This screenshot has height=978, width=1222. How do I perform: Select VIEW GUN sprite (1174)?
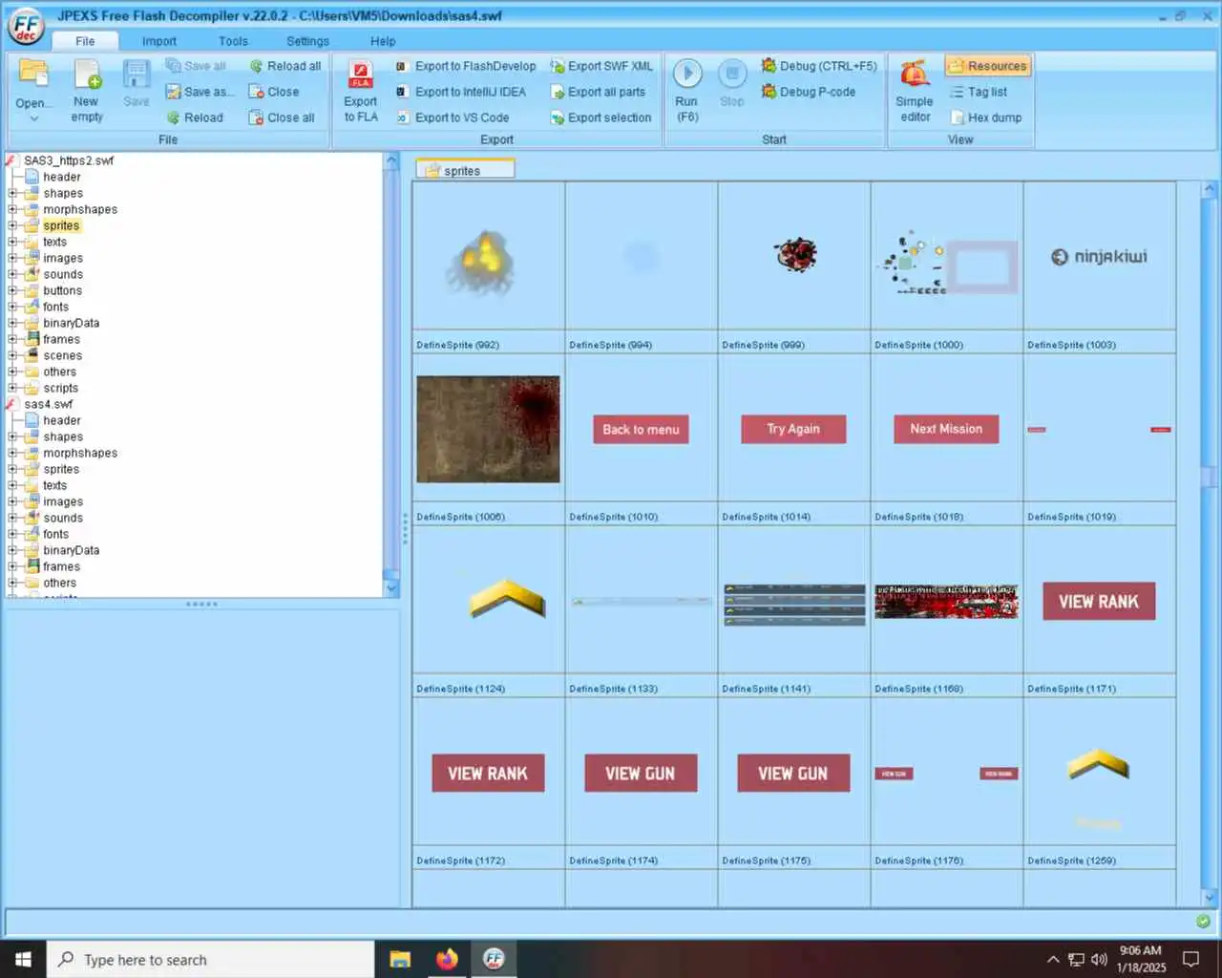[x=641, y=774]
